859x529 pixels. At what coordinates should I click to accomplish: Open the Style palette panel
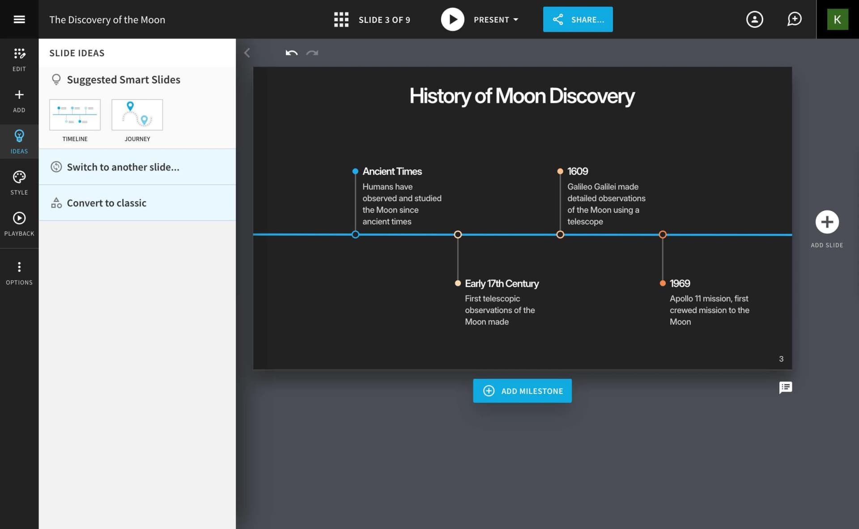coord(19,182)
